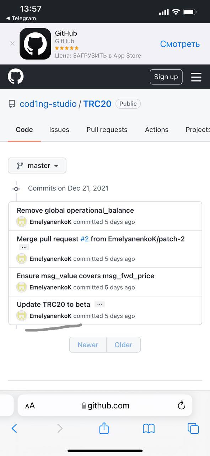Open pull request #2 link
The width and height of the screenshot is (210, 456).
click(x=85, y=239)
